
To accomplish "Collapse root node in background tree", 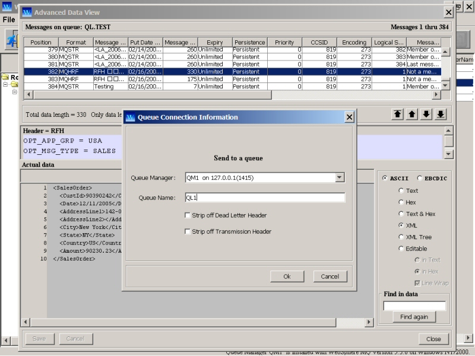I will [5, 84].
